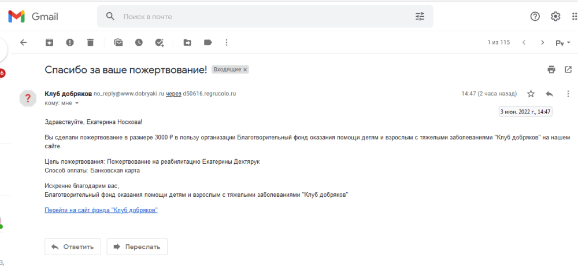The width and height of the screenshot is (578, 276).
Task: Delete the email with trash icon
Action: pyautogui.click(x=90, y=42)
